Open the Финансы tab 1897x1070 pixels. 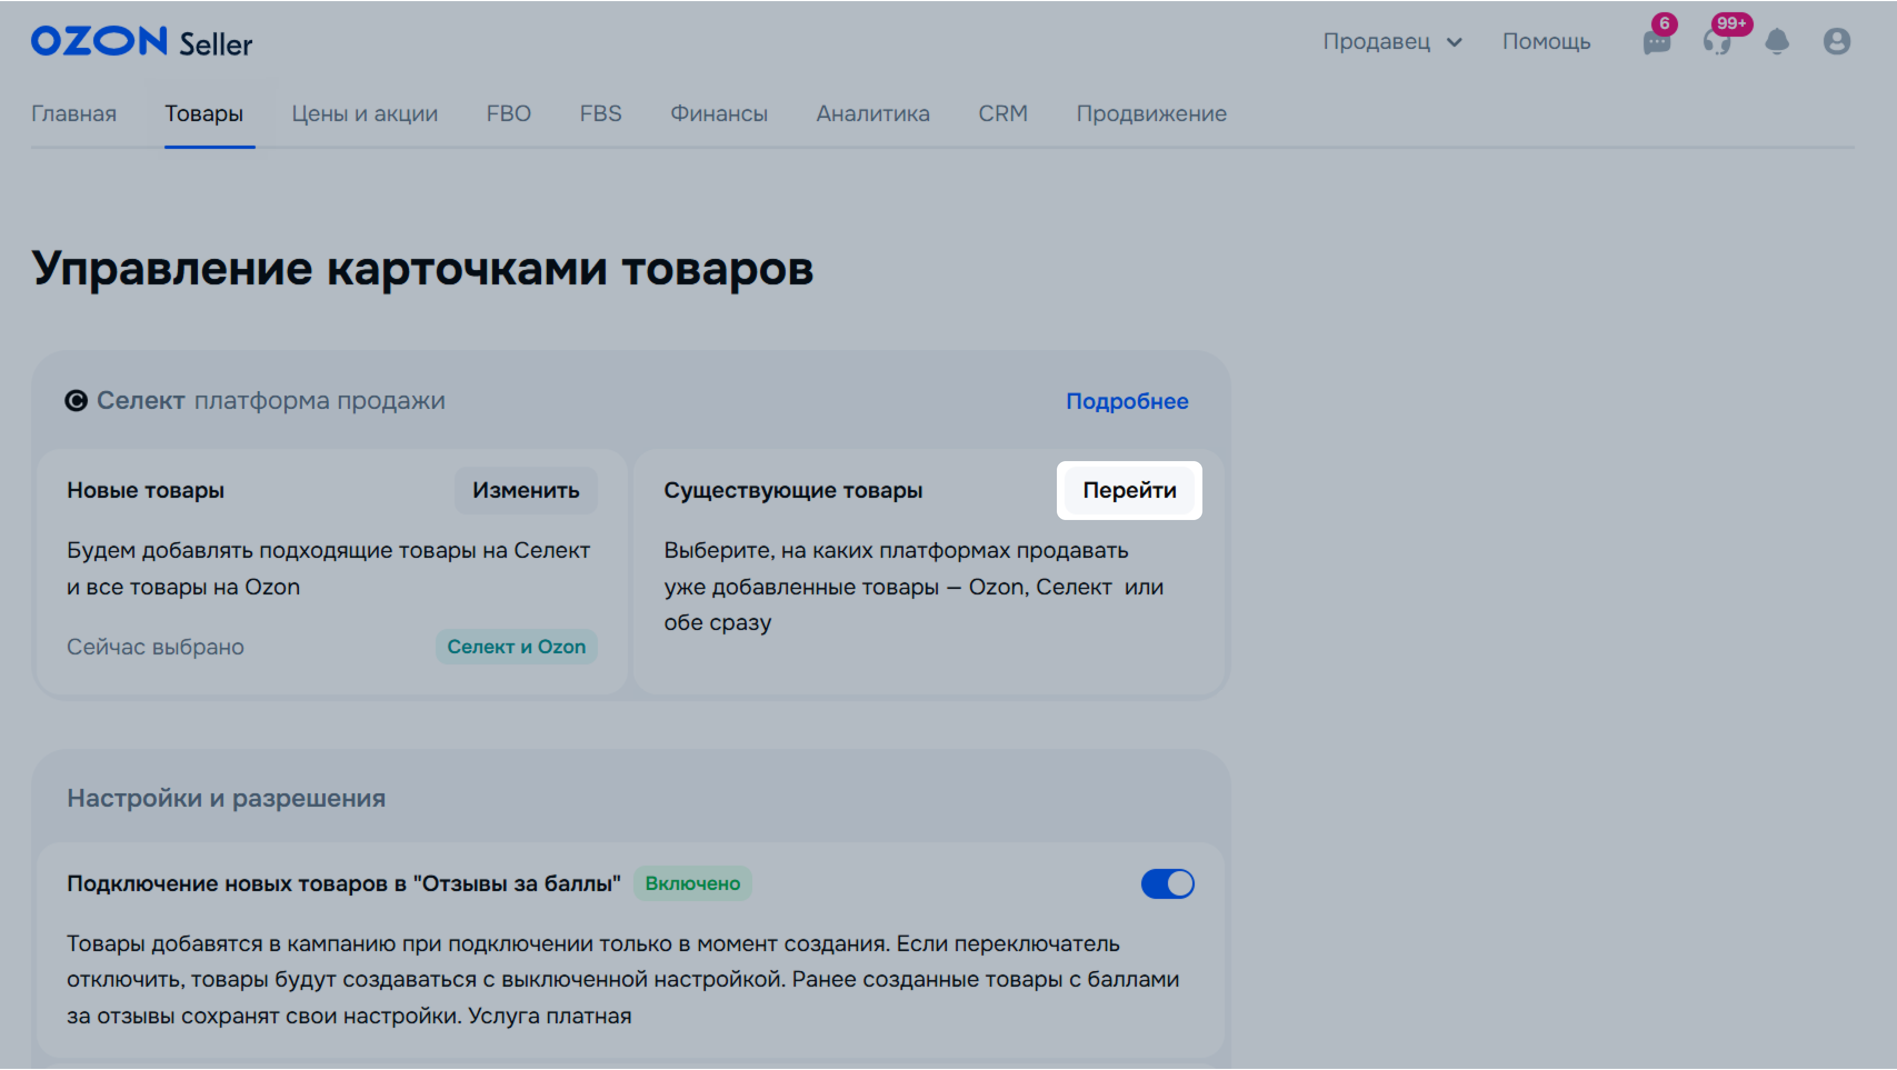click(x=719, y=113)
